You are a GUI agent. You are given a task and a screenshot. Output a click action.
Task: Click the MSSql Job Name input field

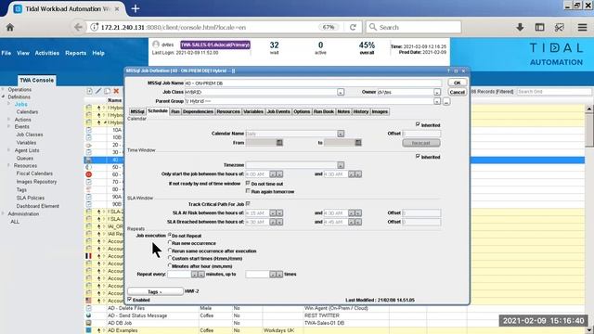click(x=313, y=83)
